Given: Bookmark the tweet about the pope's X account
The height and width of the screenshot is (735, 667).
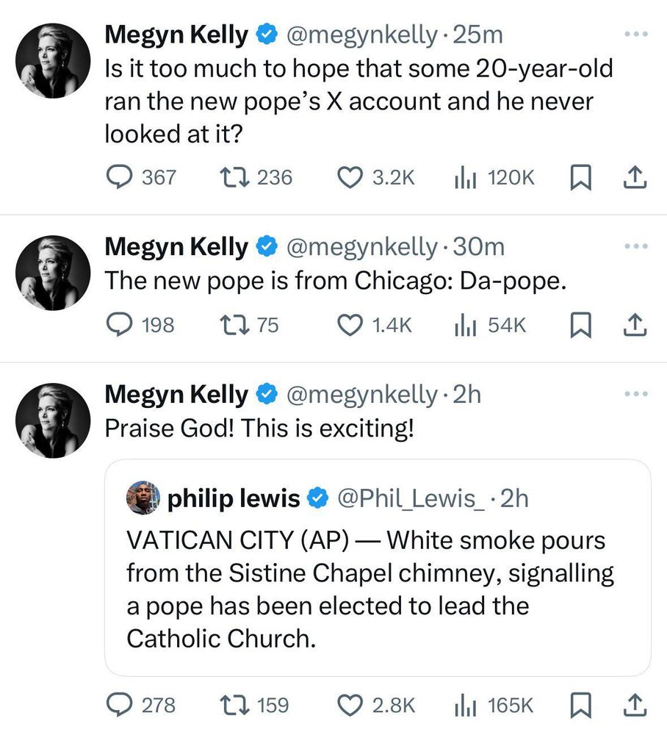Looking at the screenshot, I should [x=580, y=178].
